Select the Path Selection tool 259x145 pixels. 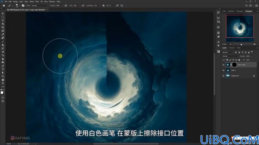3,72
